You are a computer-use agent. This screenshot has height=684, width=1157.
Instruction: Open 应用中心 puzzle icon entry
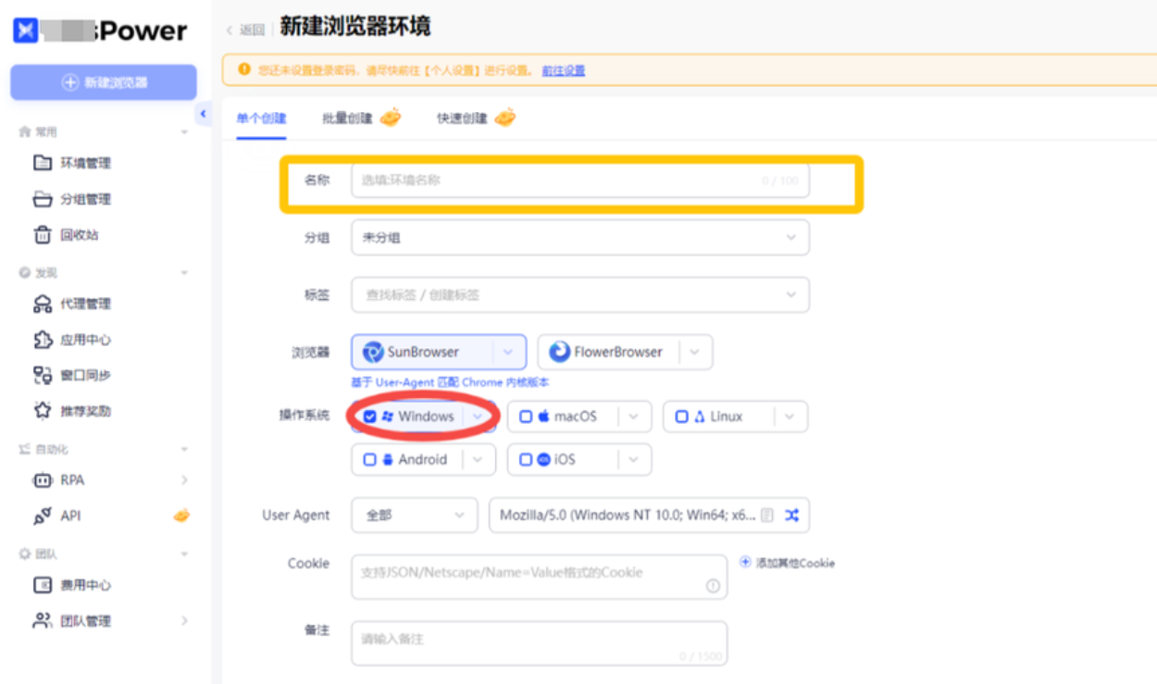tap(85, 340)
